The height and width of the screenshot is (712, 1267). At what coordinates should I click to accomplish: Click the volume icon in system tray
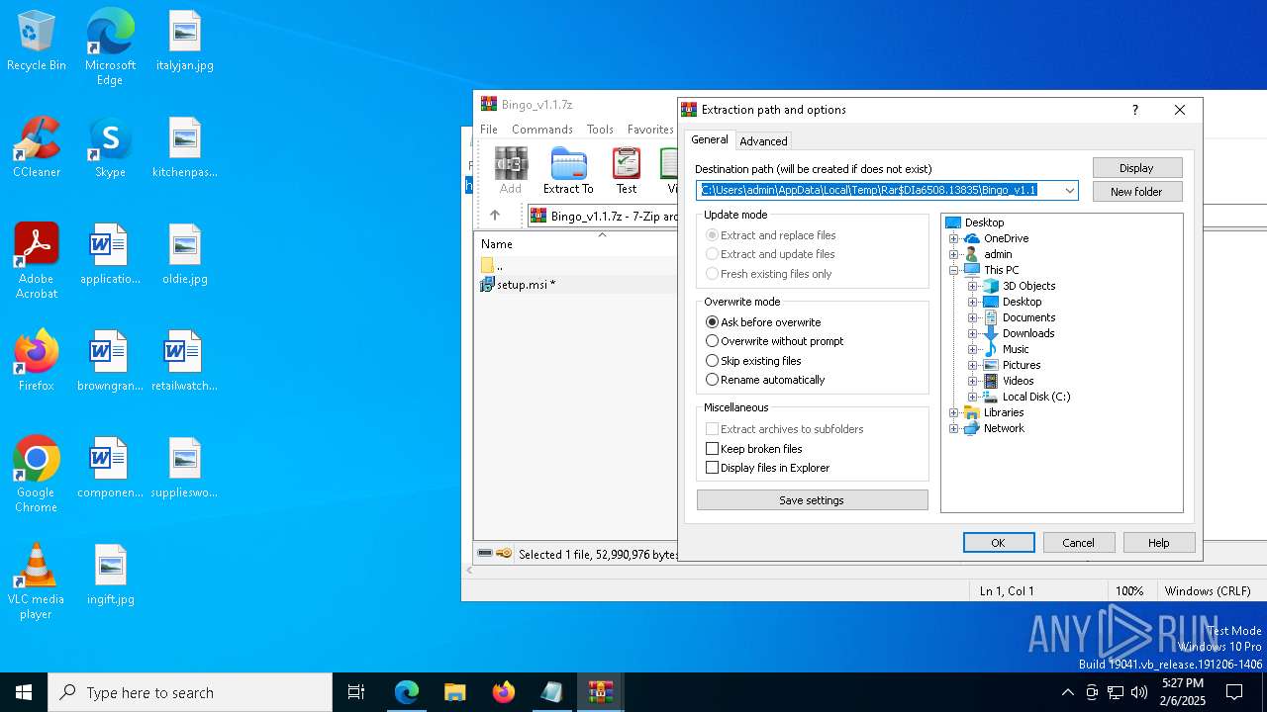pos(1139,692)
